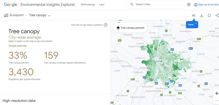Click the E75 road marker
Screen dimensions: 219x105
pyautogui.click(x=180, y=93)
